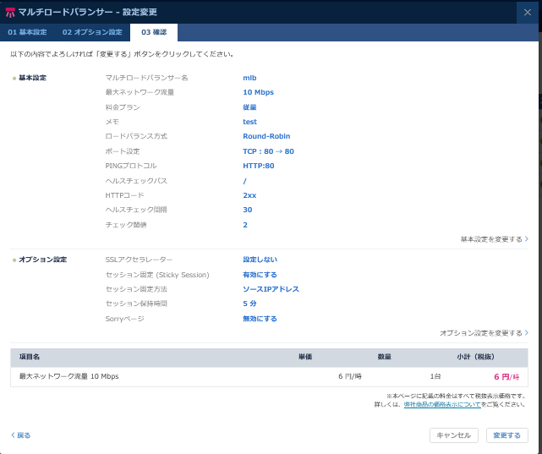Click the オプション設定 section heading bullet
The width and height of the screenshot is (542, 454).
[x=14, y=260]
